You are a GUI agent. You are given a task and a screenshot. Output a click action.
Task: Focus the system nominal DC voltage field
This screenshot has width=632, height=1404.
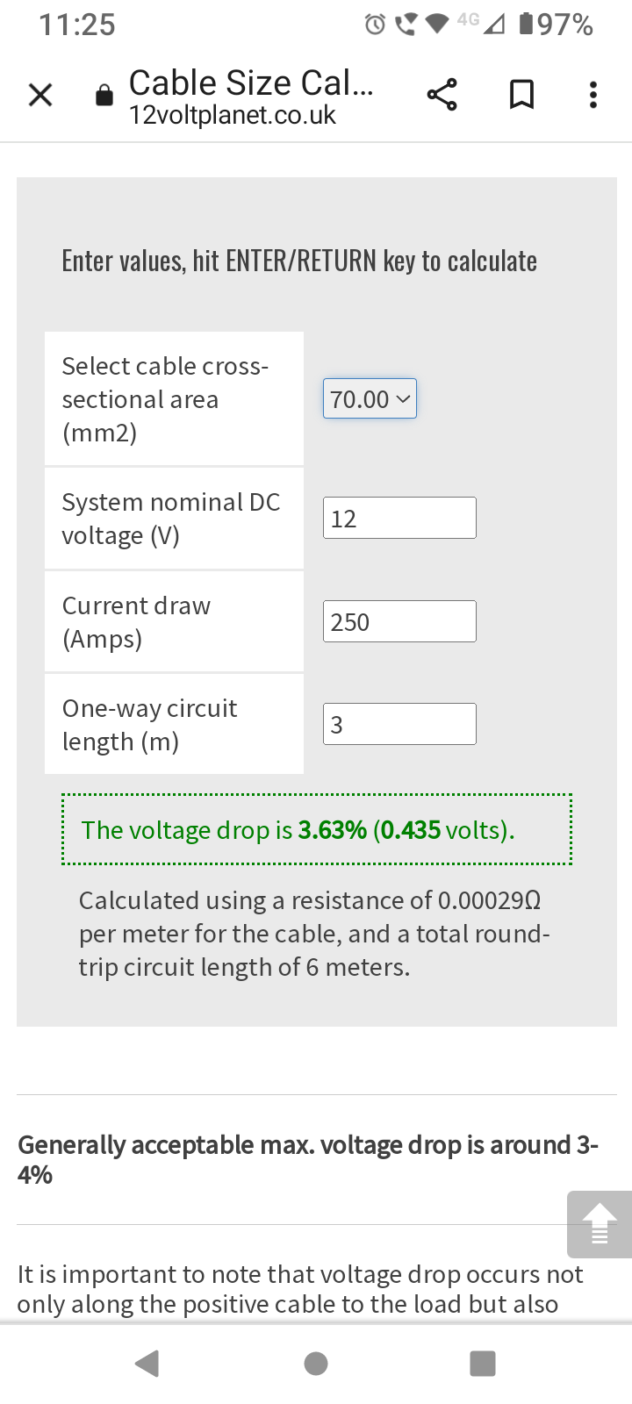[399, 518]
